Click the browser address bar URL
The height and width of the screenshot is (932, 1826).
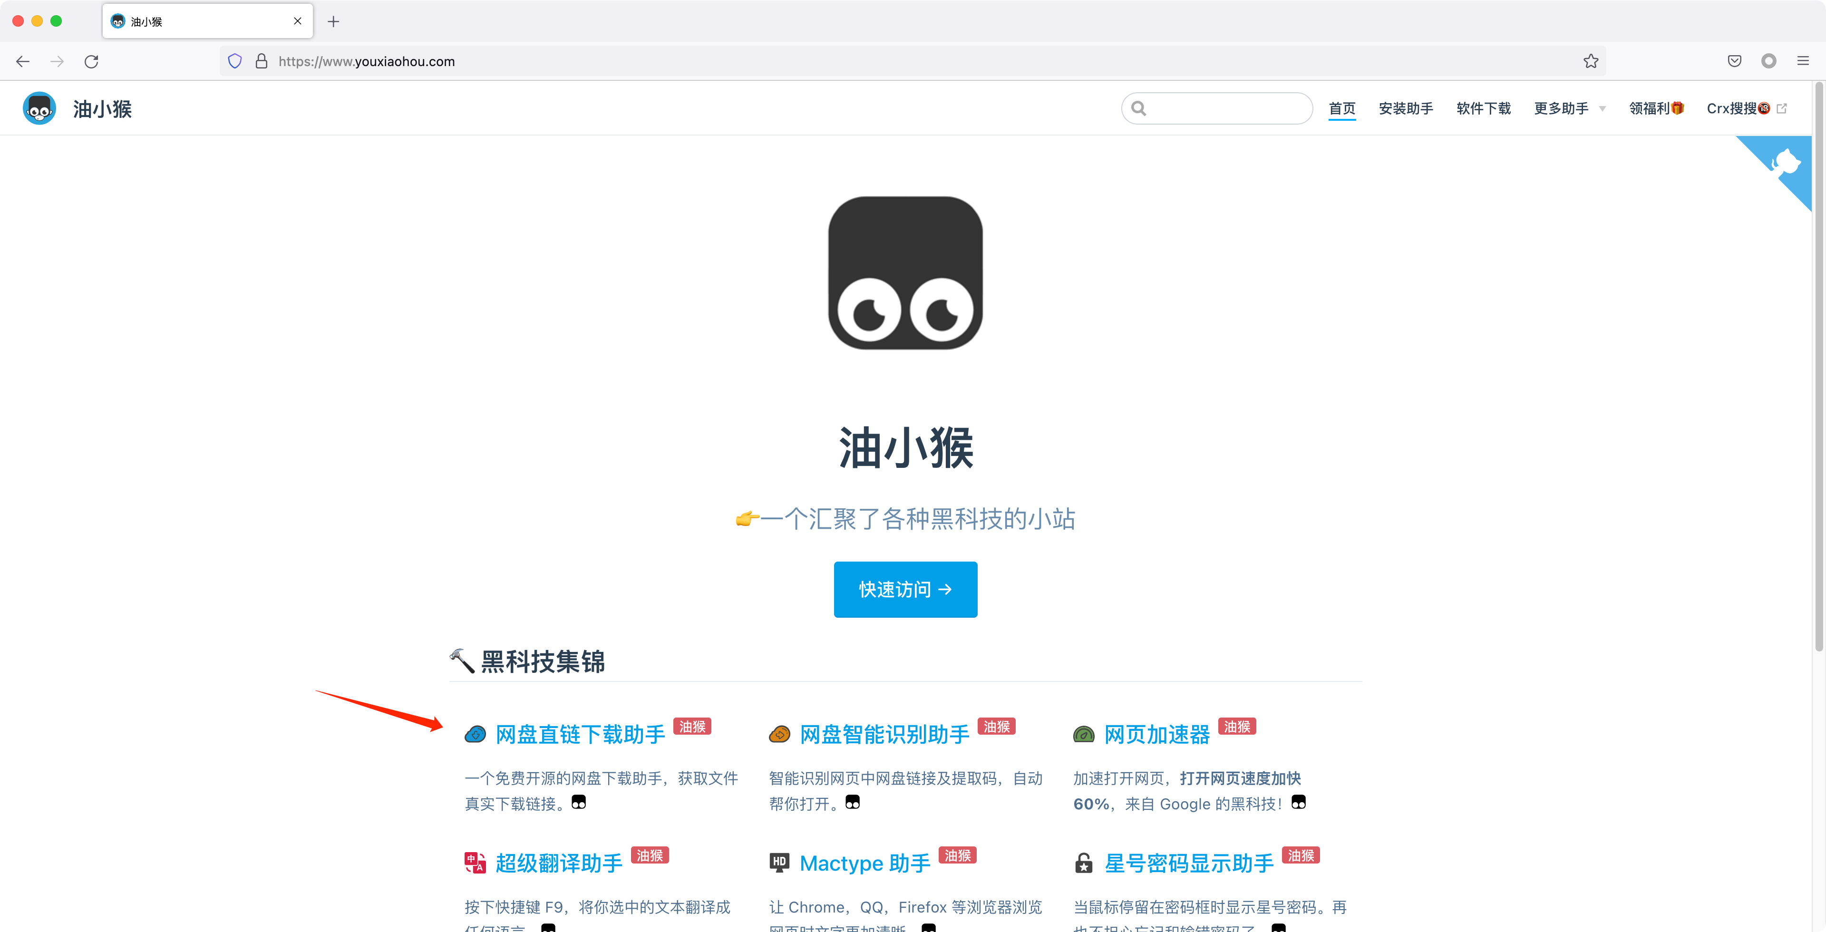[x=367, y=62]
